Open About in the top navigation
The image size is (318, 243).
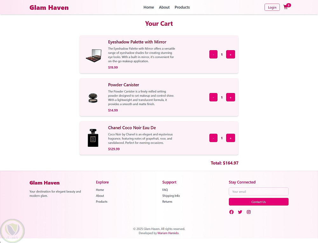(x=164, y=7)
